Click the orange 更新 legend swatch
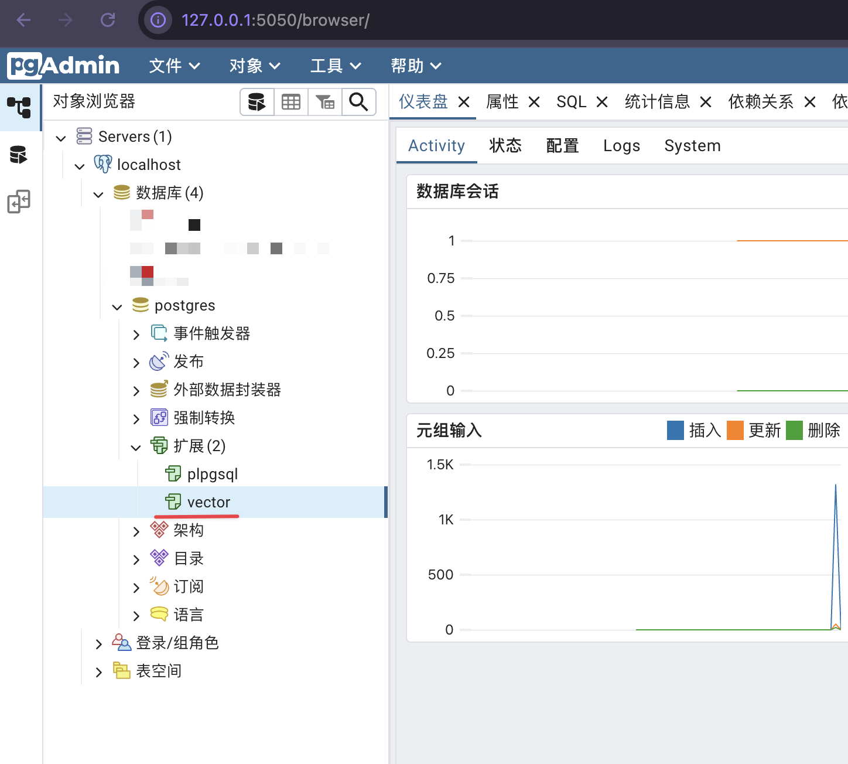The image size is (848, 764). click(735, 431)
